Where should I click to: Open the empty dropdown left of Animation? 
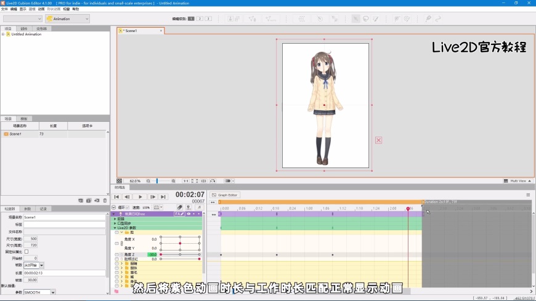pos(23,19)
